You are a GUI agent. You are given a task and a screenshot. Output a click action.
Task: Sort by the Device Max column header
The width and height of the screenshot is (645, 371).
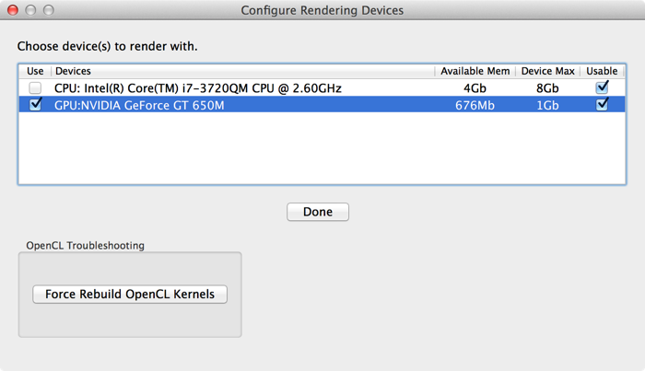point(548,71)
